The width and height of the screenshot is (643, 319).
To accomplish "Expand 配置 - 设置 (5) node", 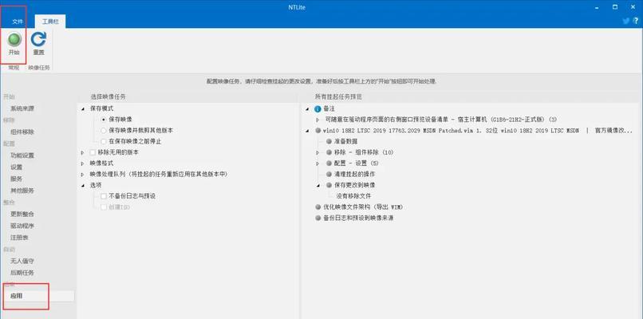I will click(x=318, y=163).
